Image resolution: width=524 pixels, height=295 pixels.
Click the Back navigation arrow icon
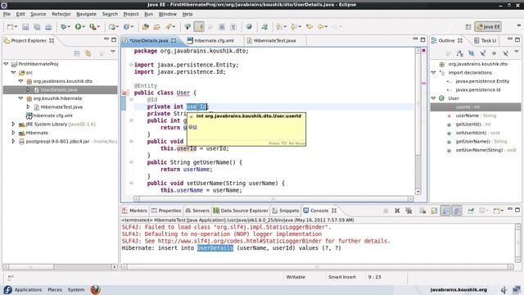pos(321,27)
